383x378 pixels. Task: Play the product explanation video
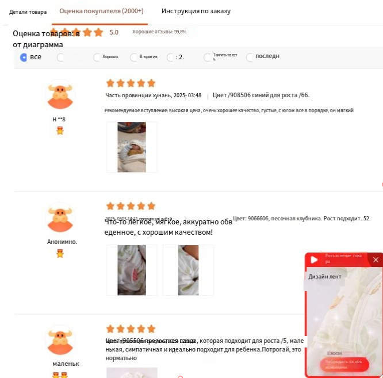coord(314,259)
